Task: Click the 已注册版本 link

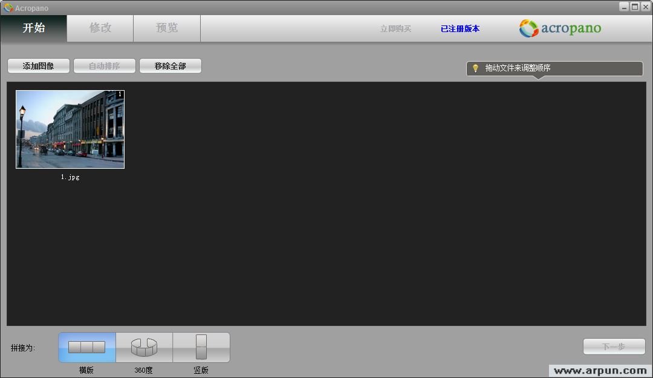Action: (x=460, y=28)
